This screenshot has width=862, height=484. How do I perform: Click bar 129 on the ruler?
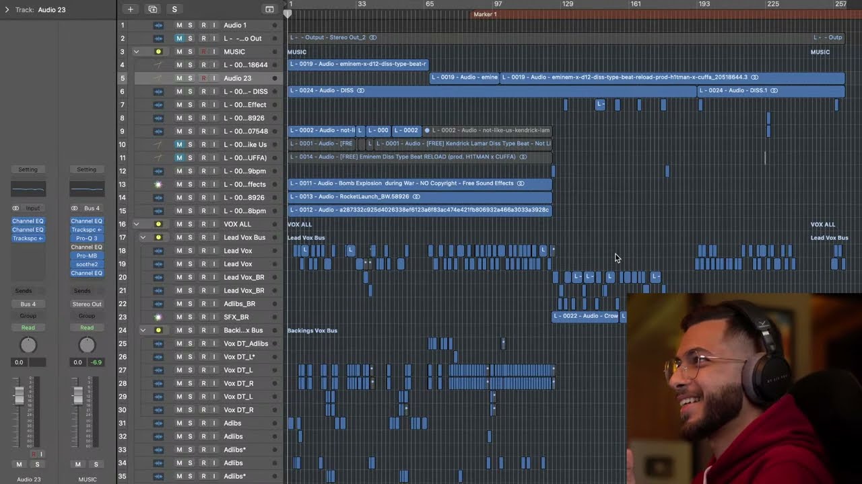coord(568,4)
